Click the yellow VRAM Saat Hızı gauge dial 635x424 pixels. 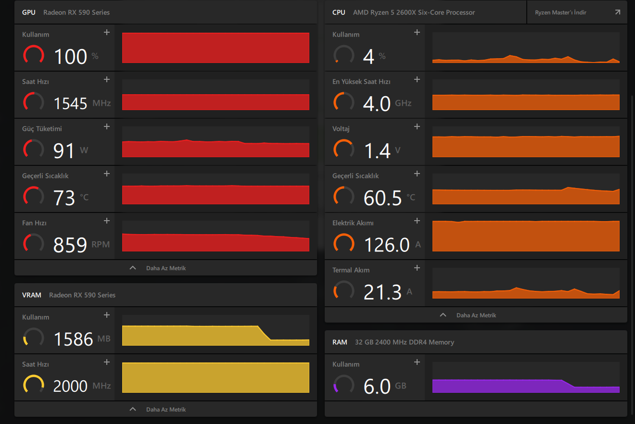coord(34,385)
